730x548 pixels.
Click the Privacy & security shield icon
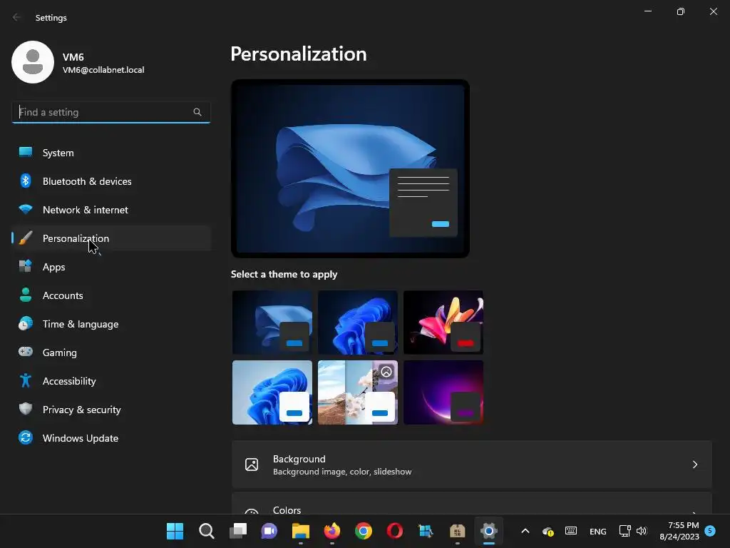point(26,409)
